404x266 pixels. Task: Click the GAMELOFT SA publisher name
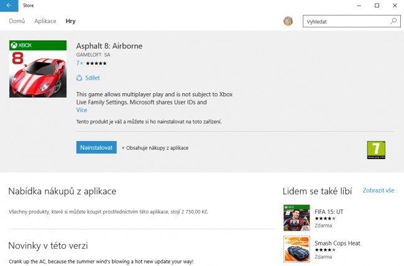click(x=93, y=55)
